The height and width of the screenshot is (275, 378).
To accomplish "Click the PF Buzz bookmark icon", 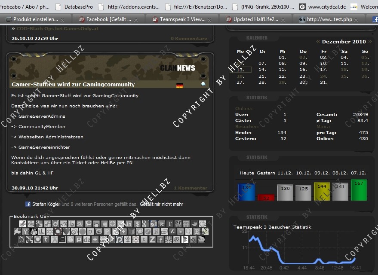I will pyautogui.click(x=178, y=224).
